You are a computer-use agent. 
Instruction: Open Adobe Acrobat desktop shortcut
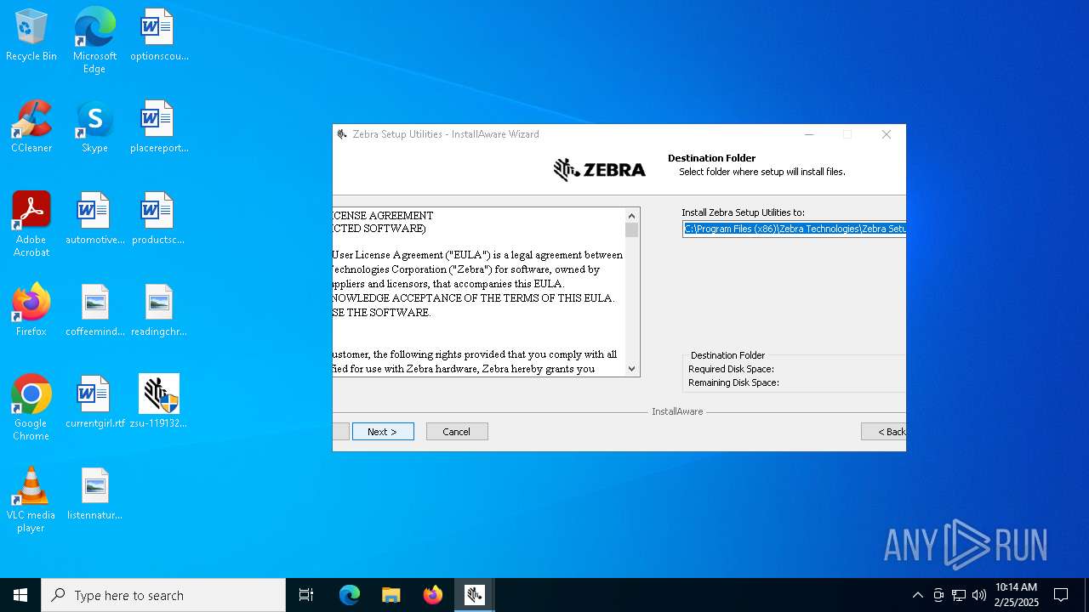point(31,224)
